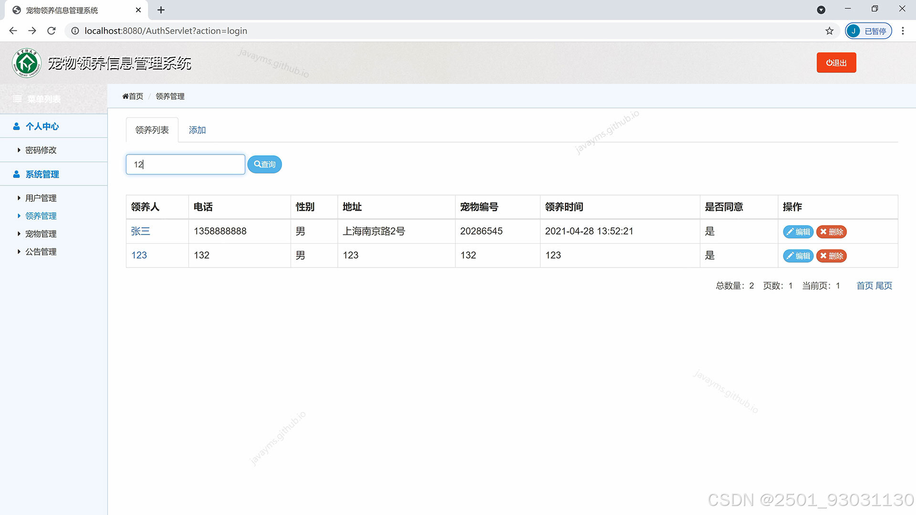Image resolution: width=916 pixels, height=515 pixels.
Task: Open 用户管理 in the sidebar
Action: pyautogui.click(x=41, y=198)
